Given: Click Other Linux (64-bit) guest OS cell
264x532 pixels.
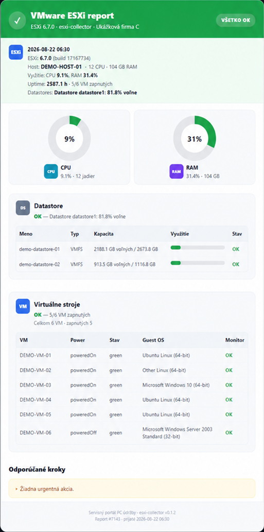Looking at the screenshot, I should [164, 370].
